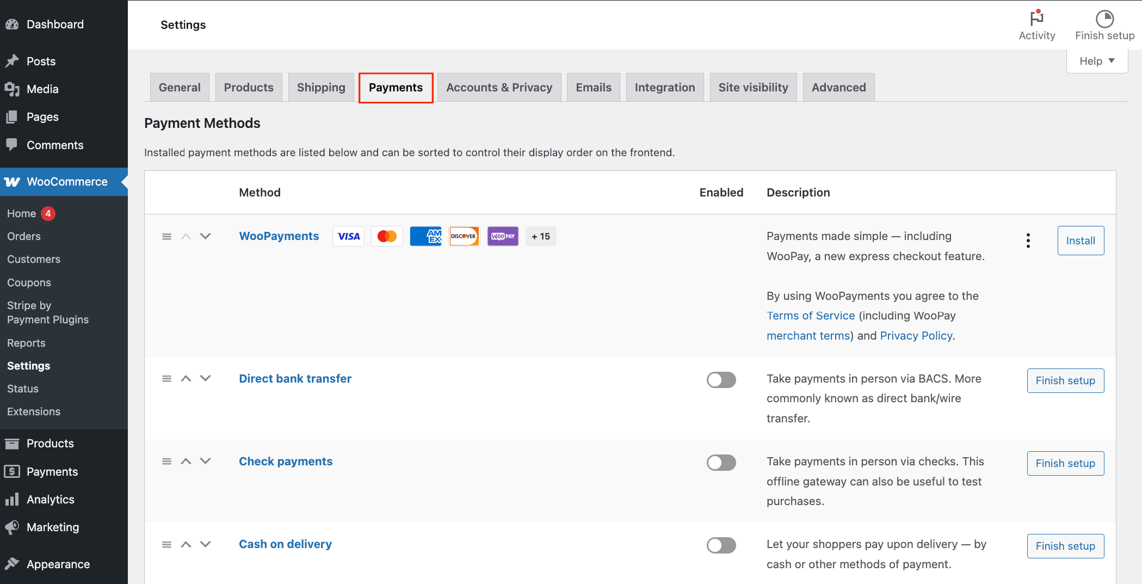Open the Emails tab

594,87
